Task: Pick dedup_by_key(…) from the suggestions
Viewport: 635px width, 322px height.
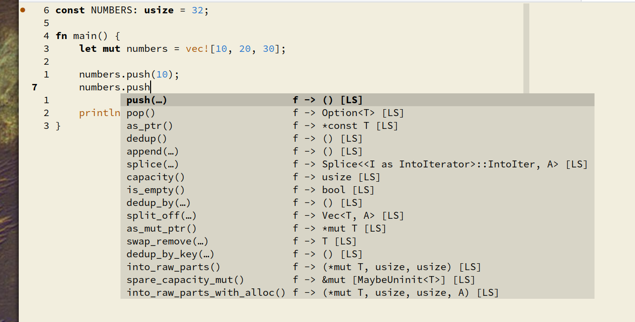Action: [357, 254]
